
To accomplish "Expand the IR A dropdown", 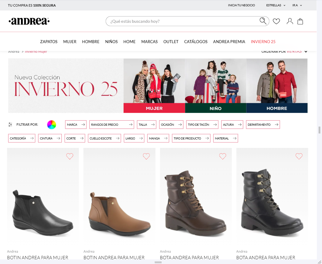I will point(297,5).
